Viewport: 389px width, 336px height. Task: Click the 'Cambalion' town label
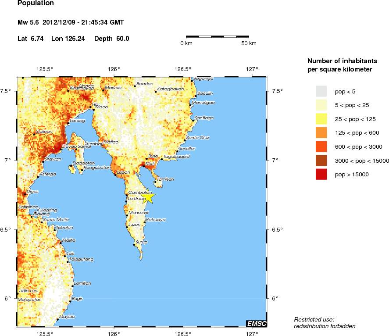click(140, 192)
